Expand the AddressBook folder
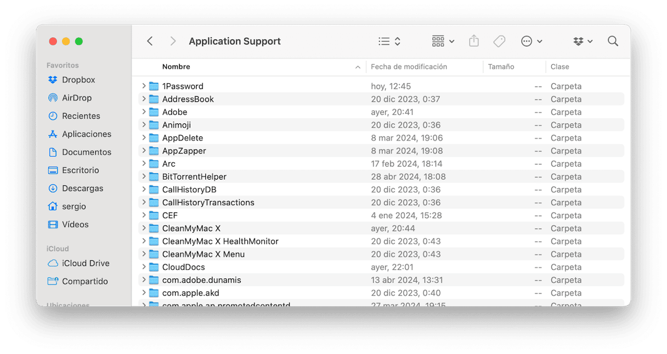Viewport: 667px width, 354px height. coord(144,99)
